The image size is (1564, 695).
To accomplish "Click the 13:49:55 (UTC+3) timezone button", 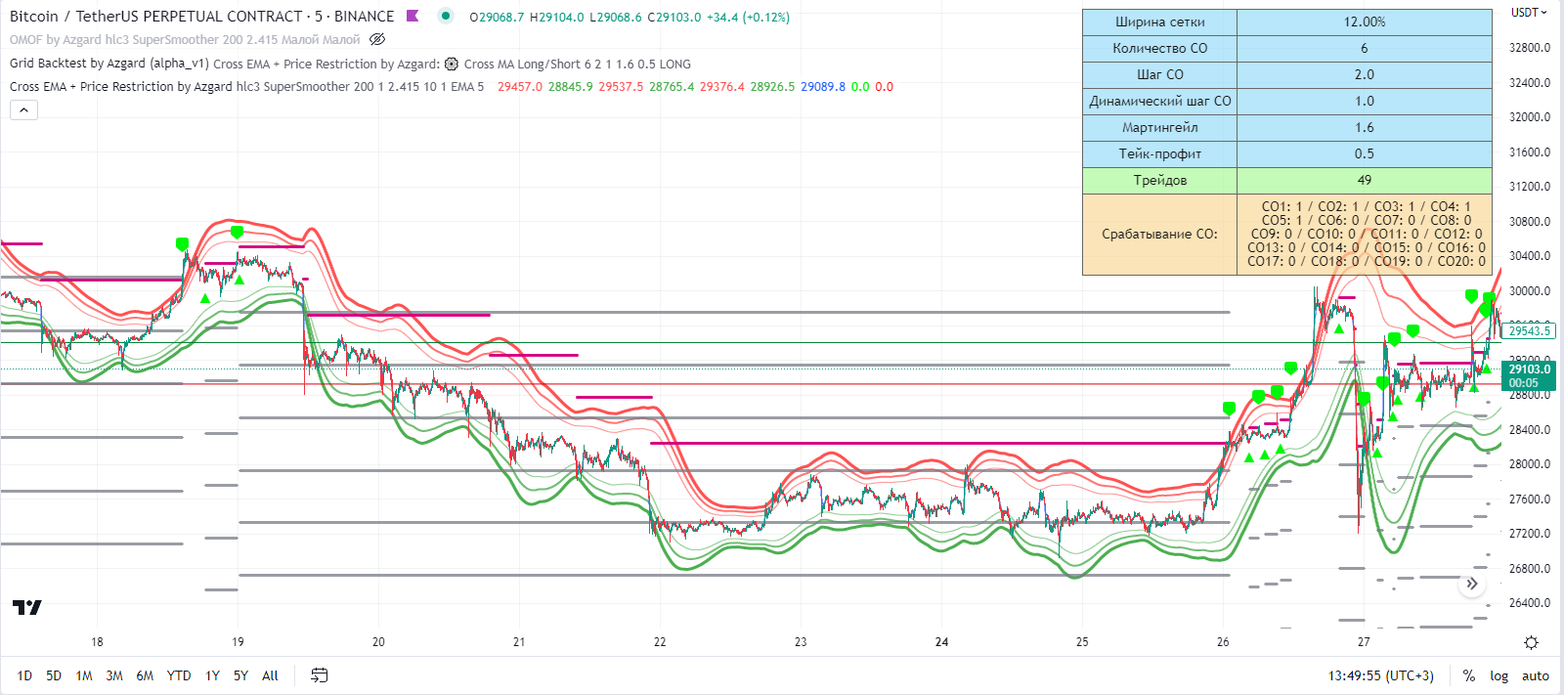I will coord(1380,675).
